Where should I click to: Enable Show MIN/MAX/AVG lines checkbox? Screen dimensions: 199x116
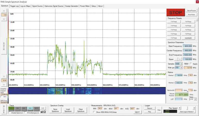94,112
